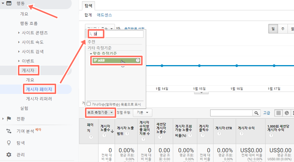Sort by 게시자 클릭수 column header
This screenshot has width=294, height=162.
tap(204, 128)
